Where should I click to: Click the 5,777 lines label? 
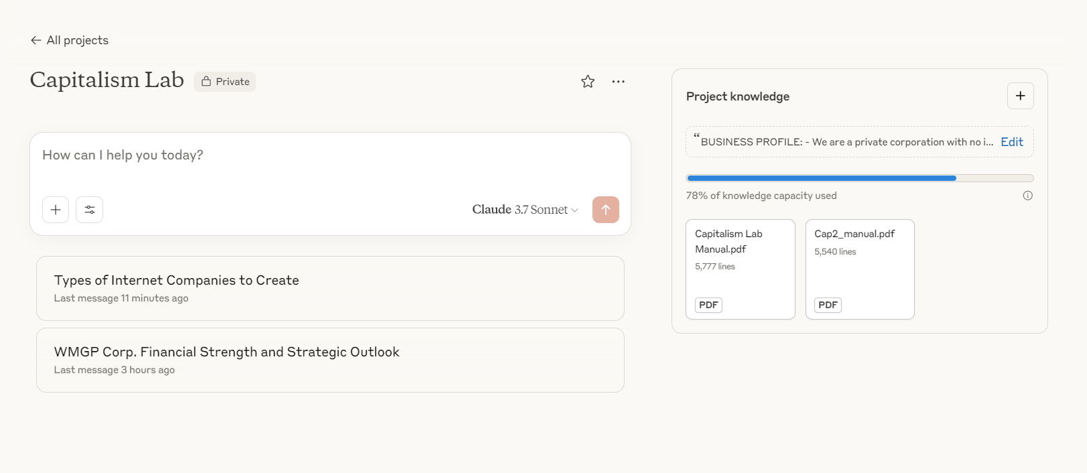(715, 267)
